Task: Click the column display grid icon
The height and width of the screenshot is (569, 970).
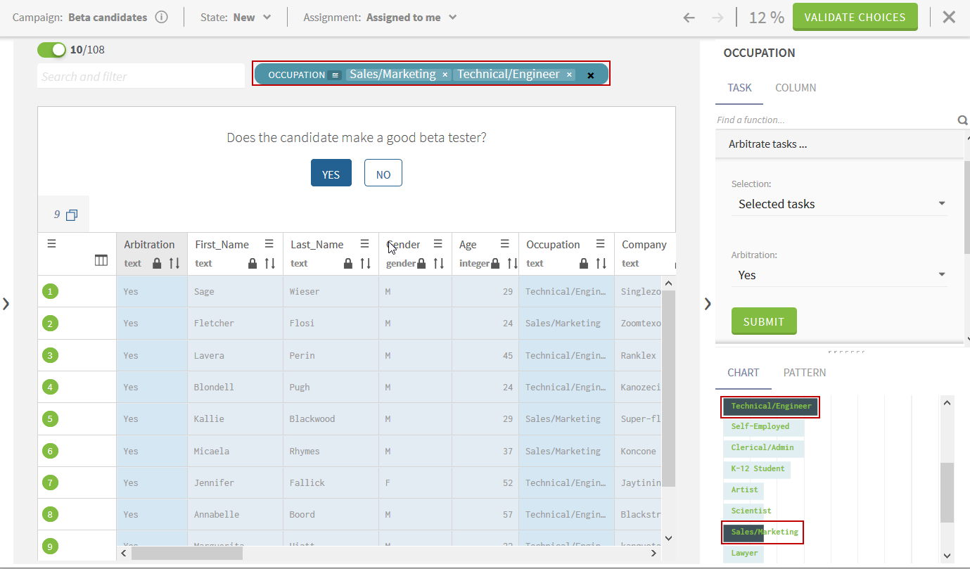Action: [101, 260]
